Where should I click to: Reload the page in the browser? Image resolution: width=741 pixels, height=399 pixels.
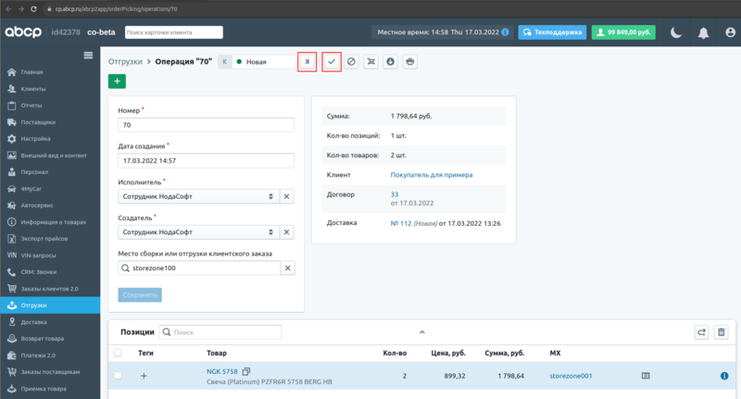click(x=33, y=9)
